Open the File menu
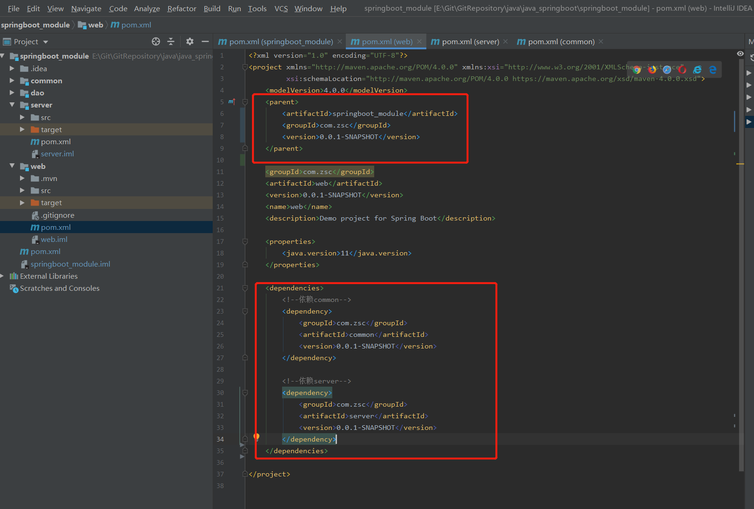Screen dimensions: 754x509 coord(13,8)
